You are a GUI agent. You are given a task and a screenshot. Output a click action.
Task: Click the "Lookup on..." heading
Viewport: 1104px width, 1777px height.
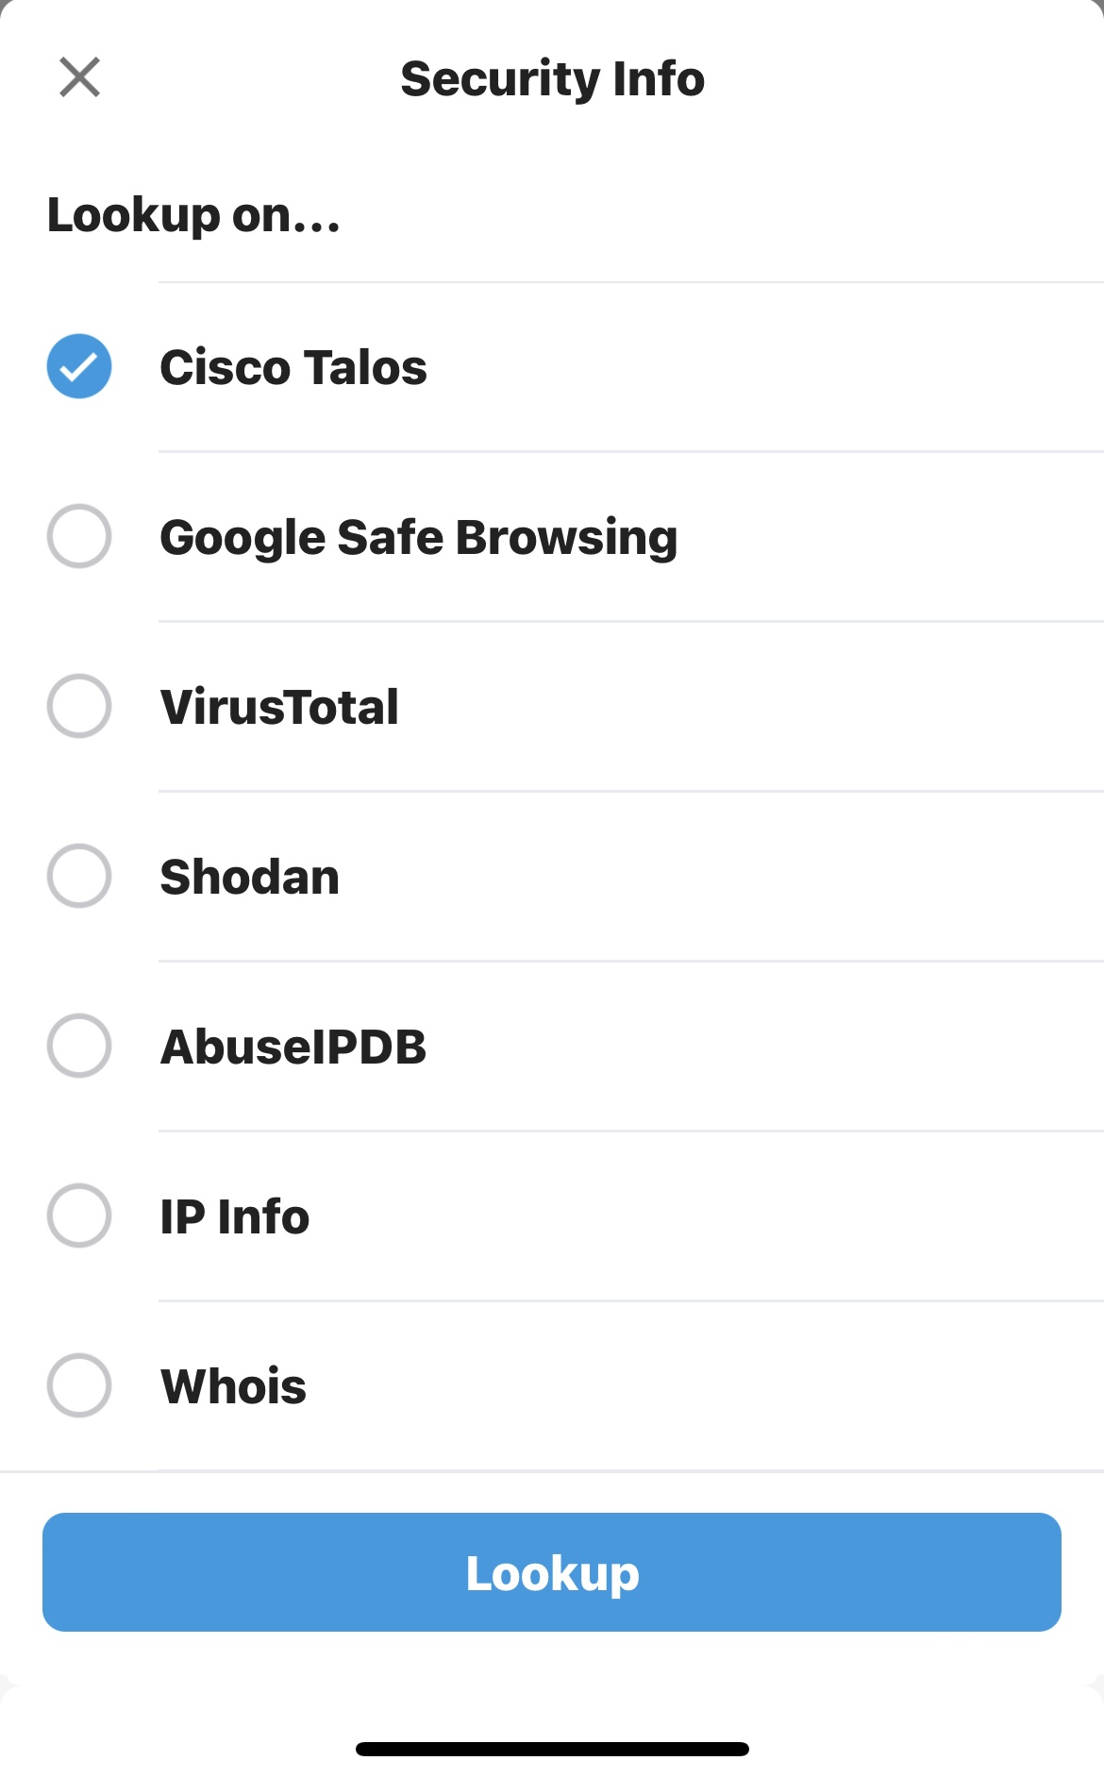pyautogui.click(x=193, y=215)
